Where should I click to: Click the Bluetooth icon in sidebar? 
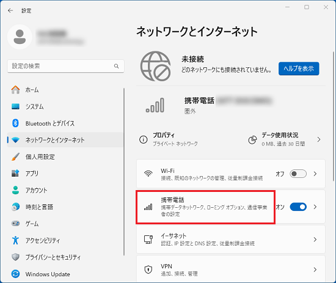point(15,123)
